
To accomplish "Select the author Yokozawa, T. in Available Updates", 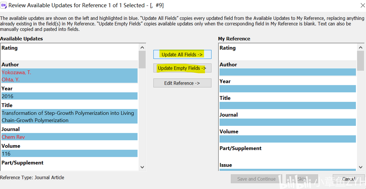I will (x=17, y=72).
